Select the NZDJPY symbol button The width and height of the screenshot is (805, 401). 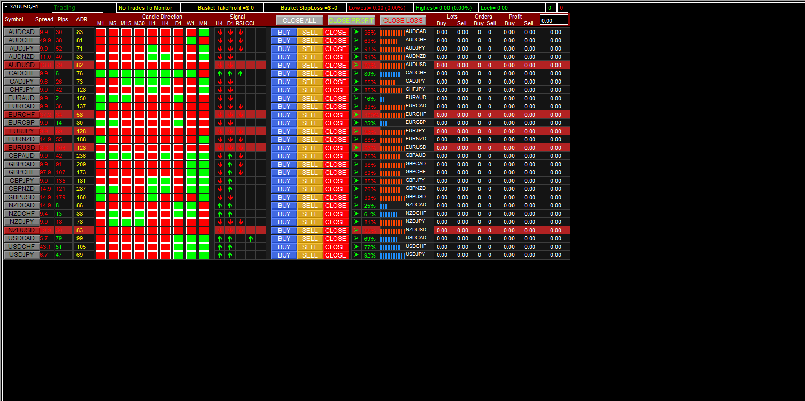(x=22, y=222)
